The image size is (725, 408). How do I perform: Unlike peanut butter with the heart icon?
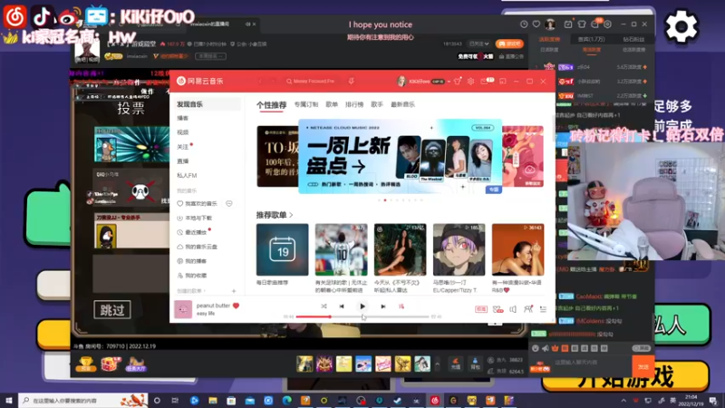pyautogui.click(x=237, y=306)
